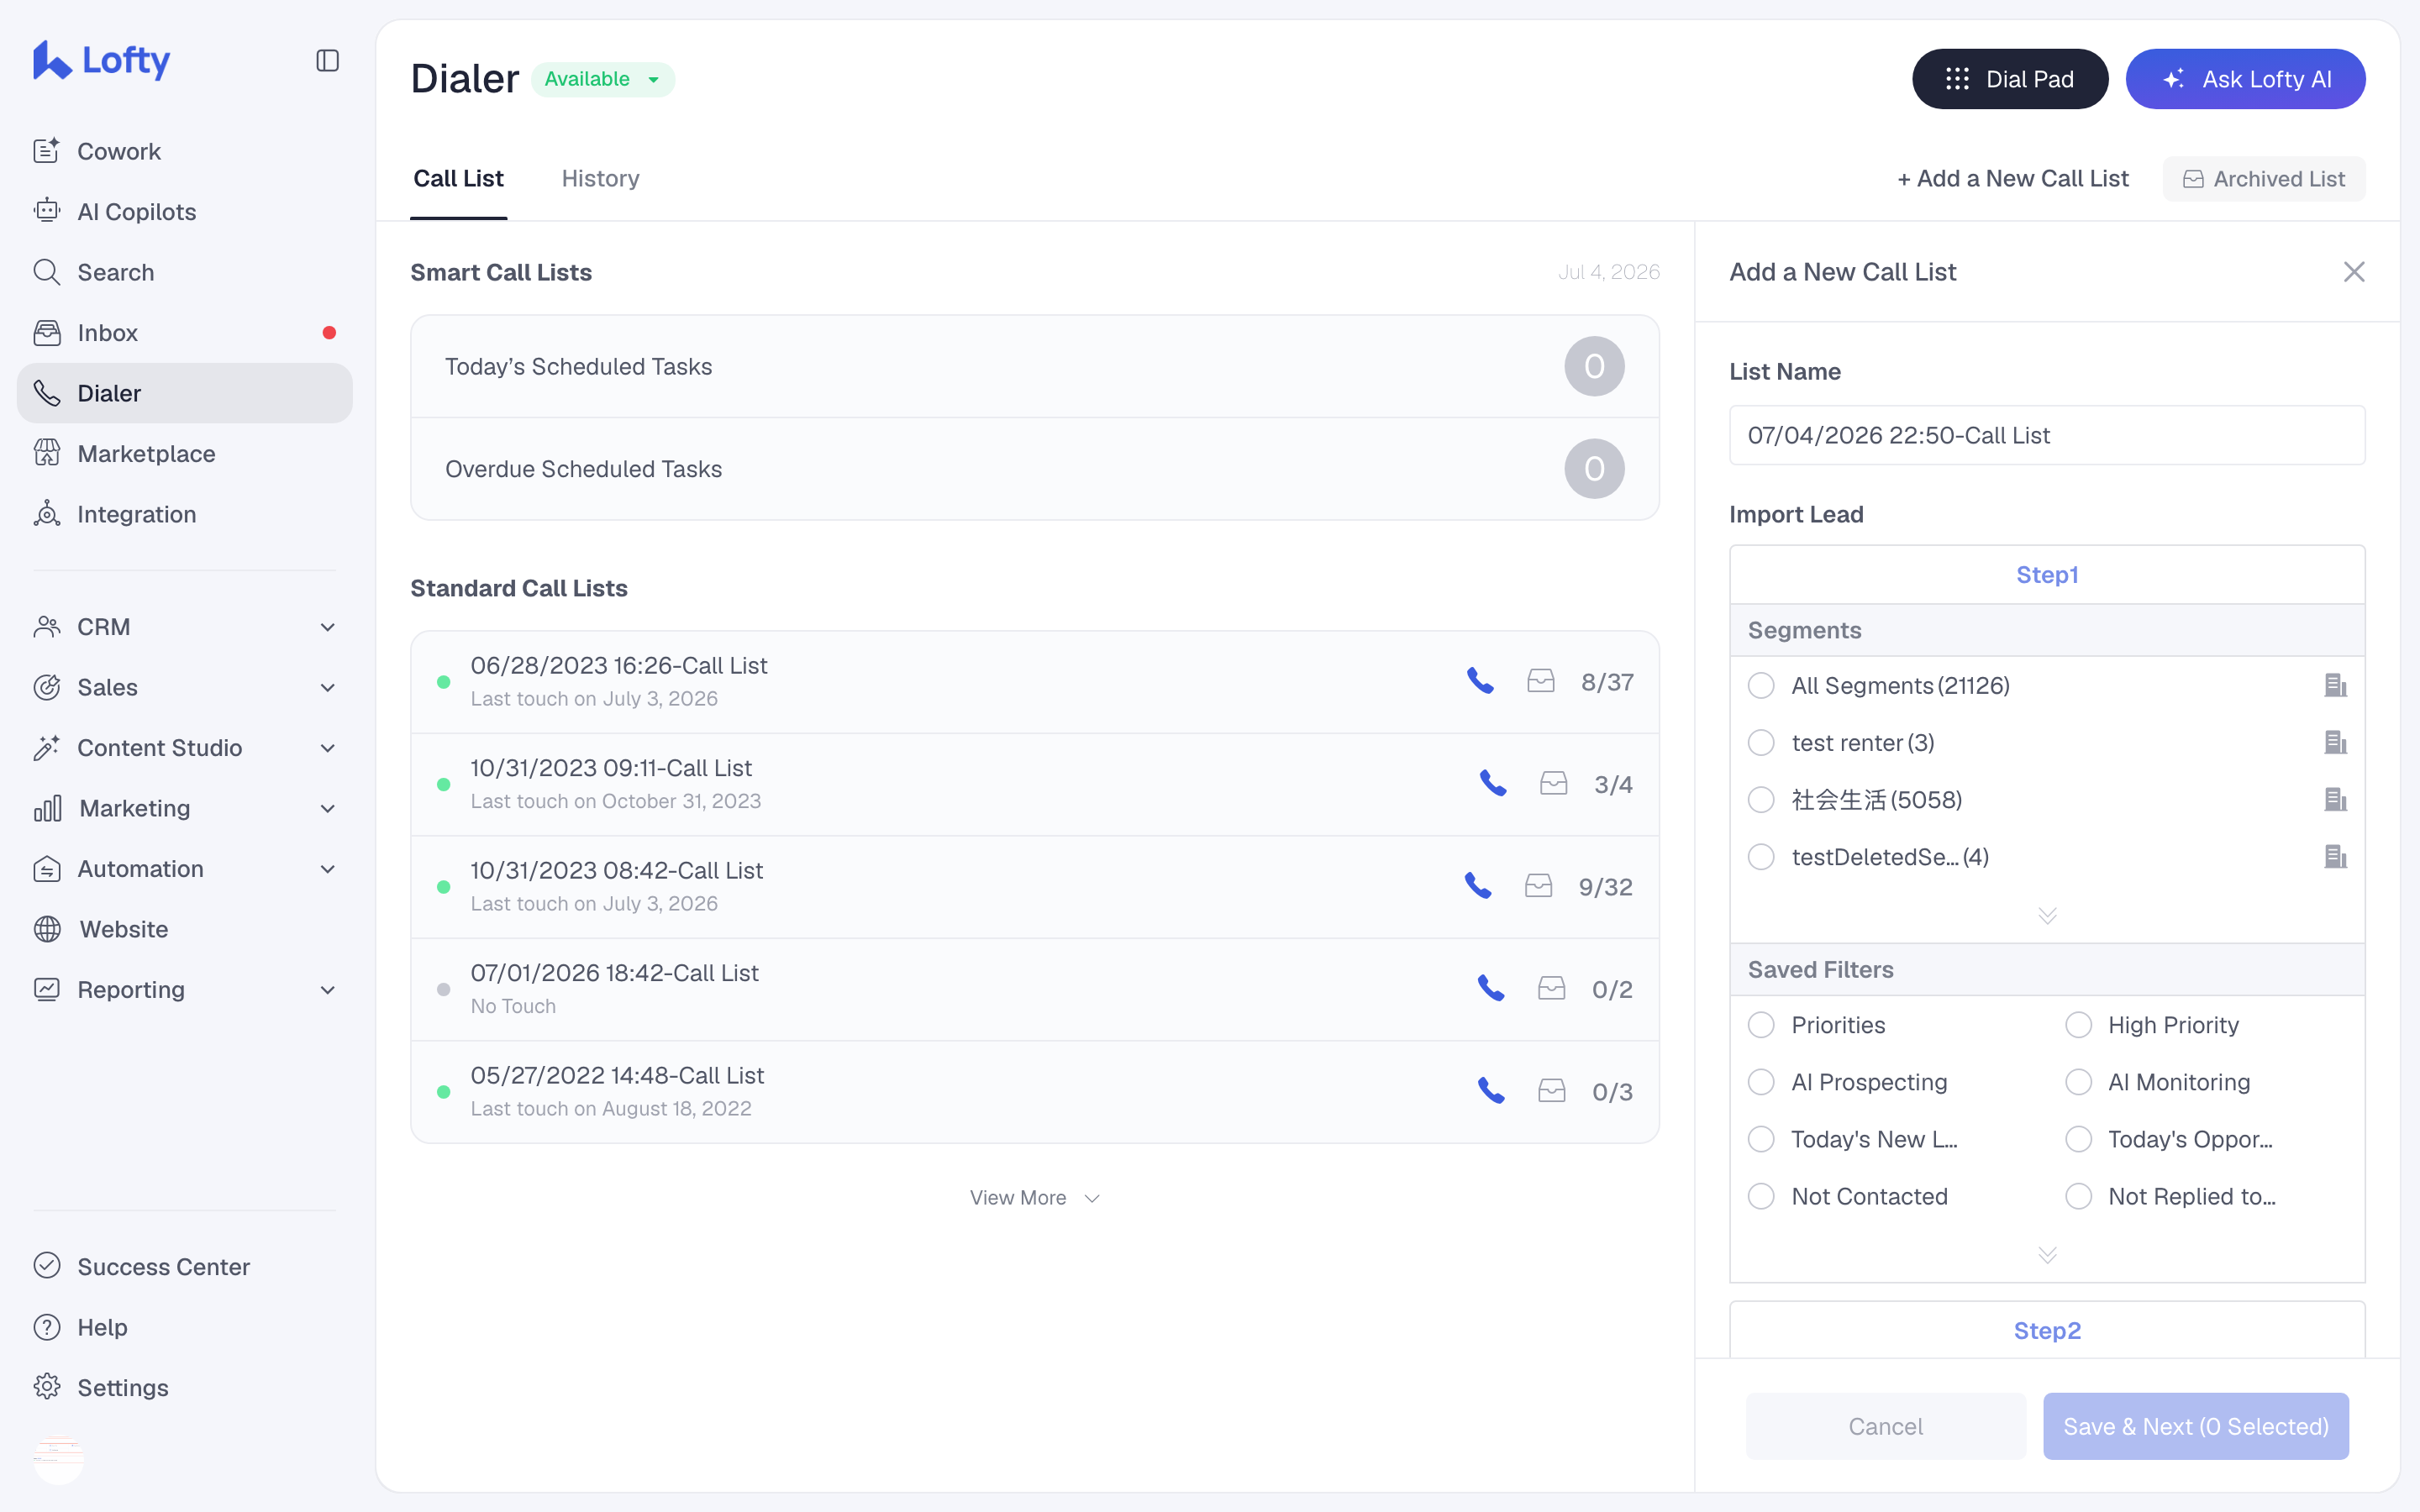2420x1512 pixels.
Task: Call the 06/28/2023 16:26 list phone icon
Action: 1480,681
